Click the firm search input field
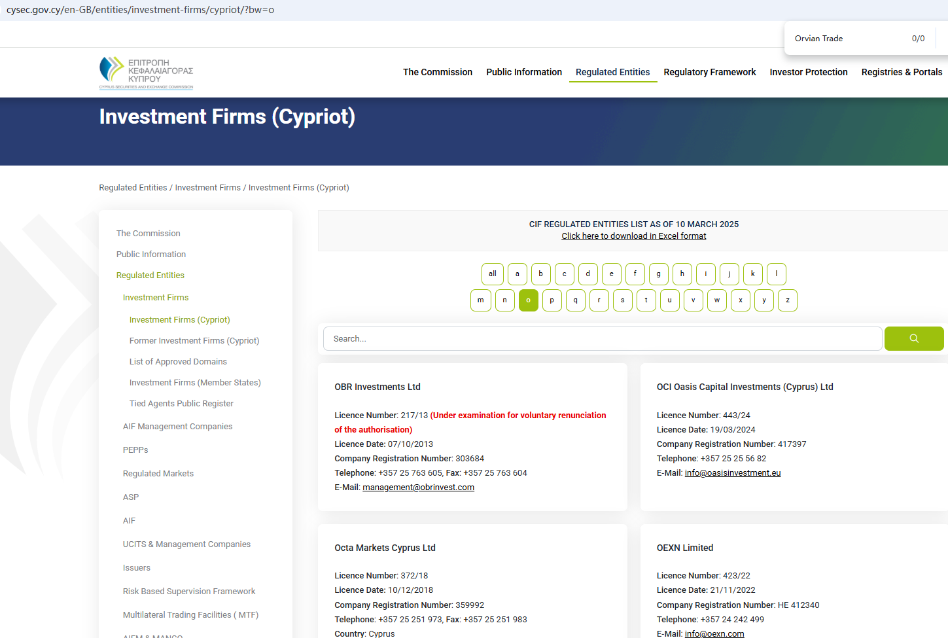Screen dimensions: 948x638 coord(602,339)
